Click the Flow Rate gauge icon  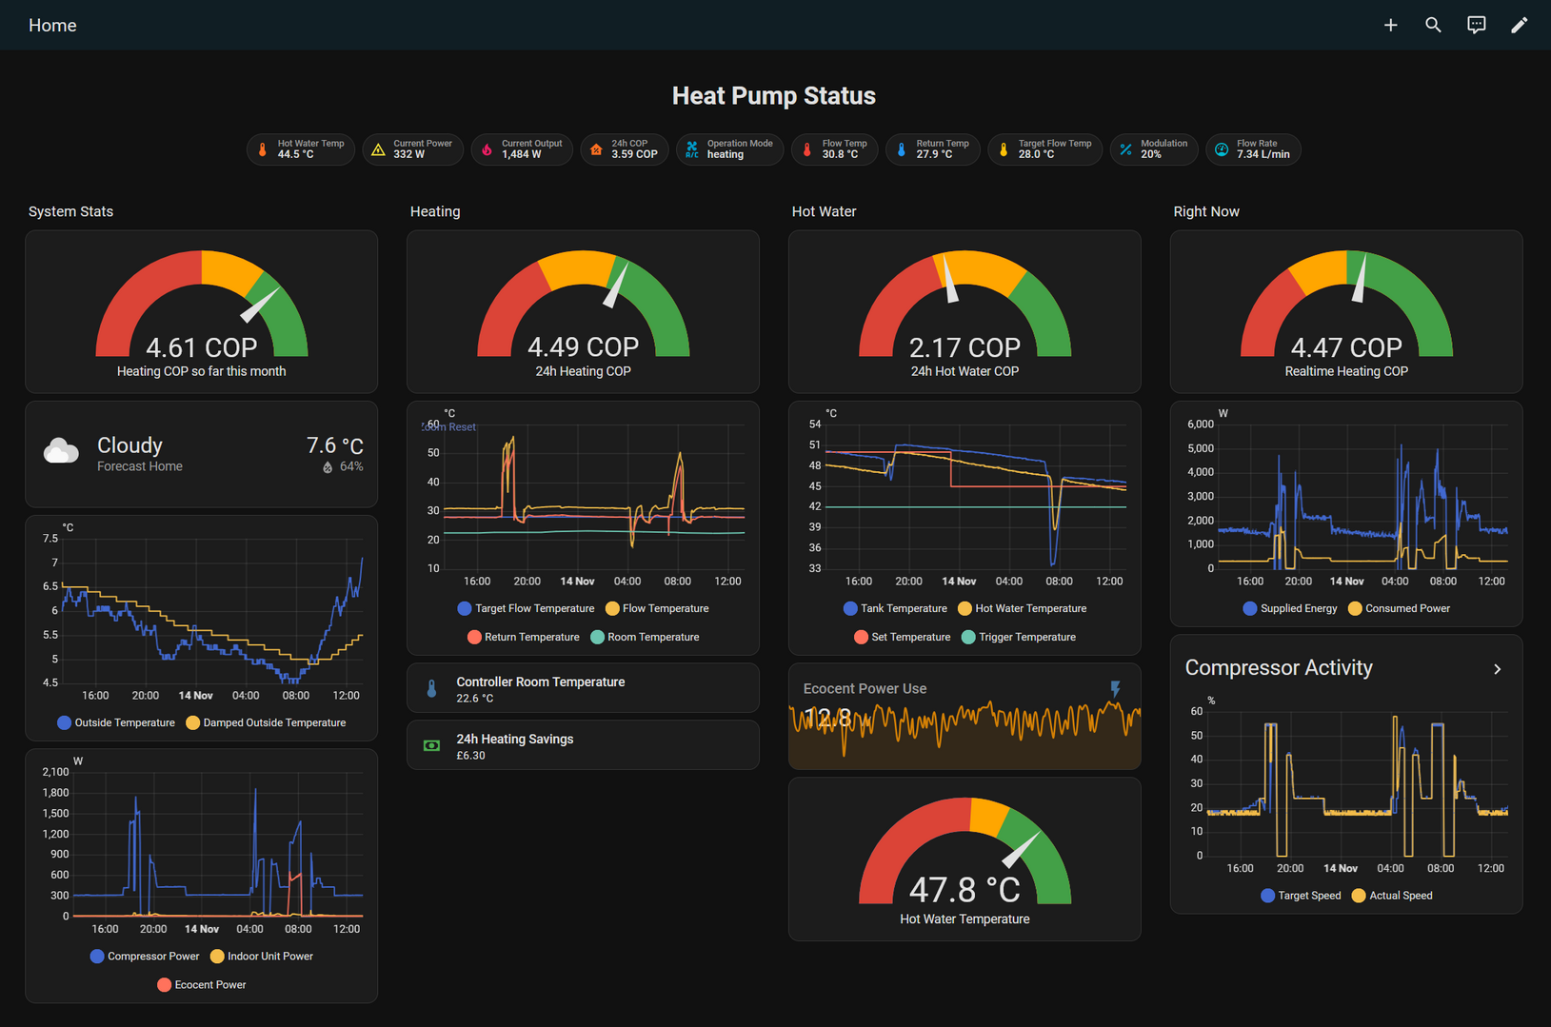coord(1222,149)
